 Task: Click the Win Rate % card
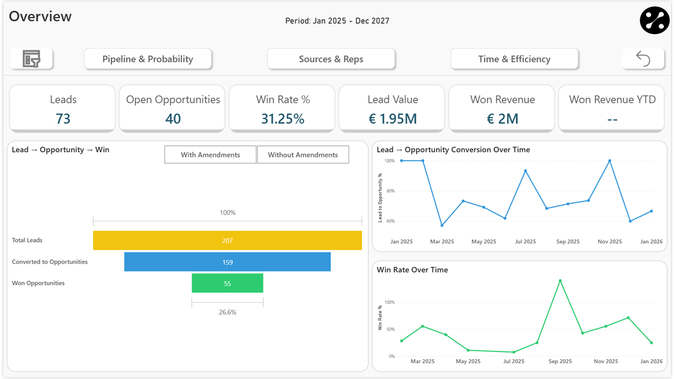[282, 108]
